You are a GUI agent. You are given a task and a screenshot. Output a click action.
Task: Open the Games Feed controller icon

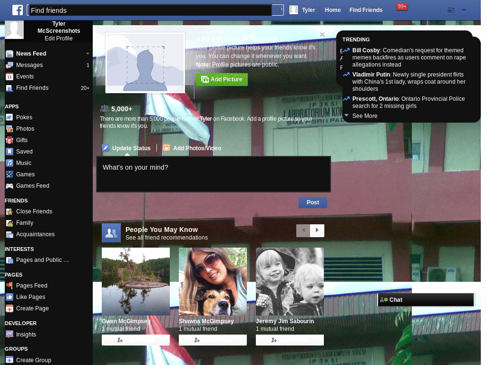coord(10,186)
